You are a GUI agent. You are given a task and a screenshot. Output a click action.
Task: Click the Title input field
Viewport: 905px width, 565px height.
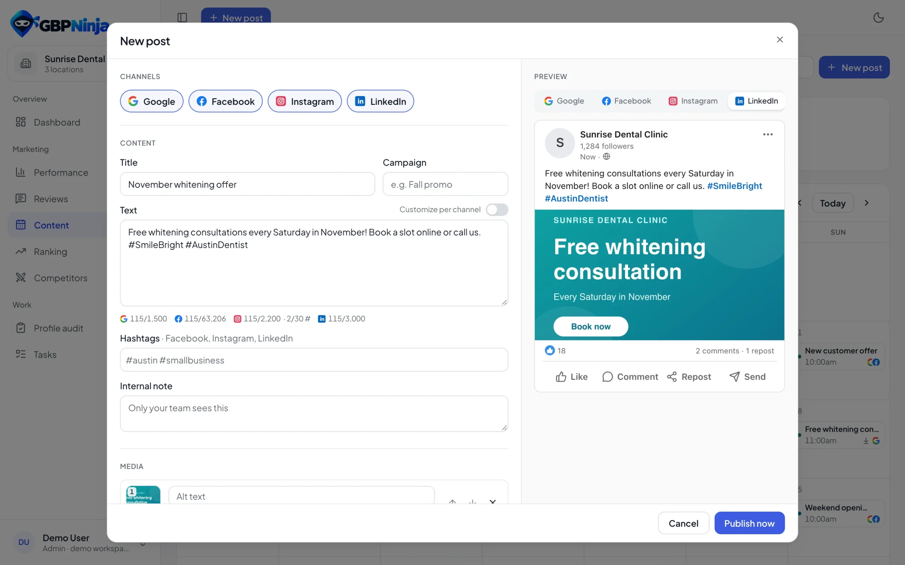coord(247,184)
